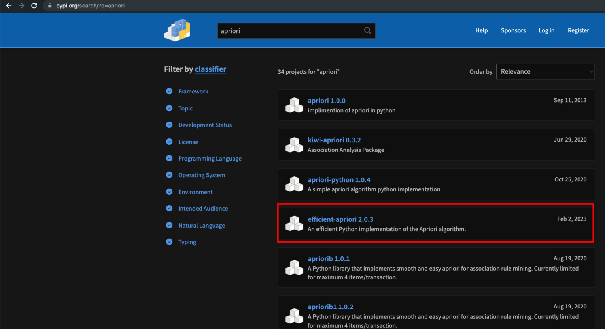Viewport: 605px width, 329px height.
Task: Reload the page with the refresh icon
Action: coord(34,6)
